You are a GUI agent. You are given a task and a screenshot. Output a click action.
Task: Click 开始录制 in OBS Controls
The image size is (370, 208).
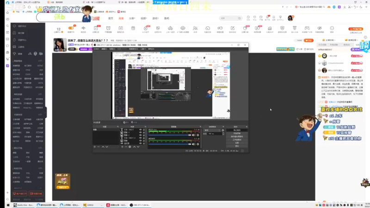pyautogui.click(x=237, y=133)
